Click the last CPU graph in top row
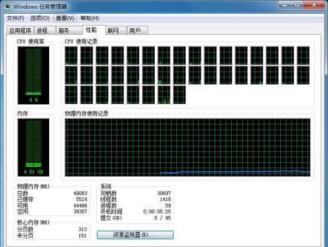The height and width of the screenshot is (247, 328). click(x=303, y=56)
